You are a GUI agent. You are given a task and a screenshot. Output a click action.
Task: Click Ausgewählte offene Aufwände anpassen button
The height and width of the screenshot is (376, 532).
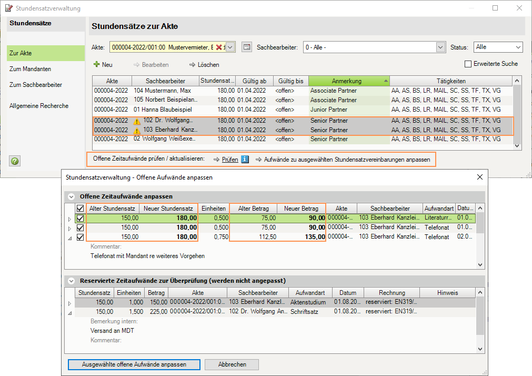134,364
